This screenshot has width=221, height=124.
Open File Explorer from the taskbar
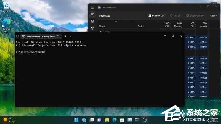click(107, 120)
